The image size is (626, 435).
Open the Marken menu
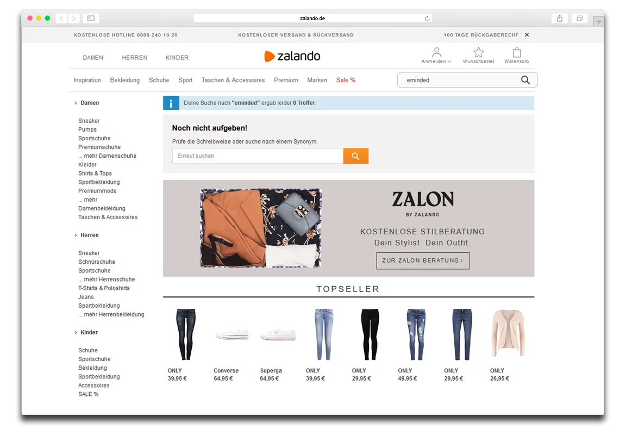pos(317,80)
